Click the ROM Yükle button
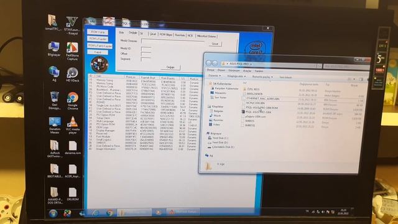398x224 pixels. point(98,32)
